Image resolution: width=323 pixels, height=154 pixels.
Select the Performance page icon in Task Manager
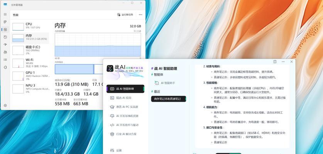pyautogui.click(x=5, y=30)
